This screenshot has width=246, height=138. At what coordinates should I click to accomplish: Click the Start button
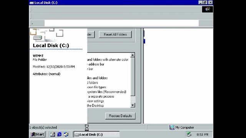[38, 135]
